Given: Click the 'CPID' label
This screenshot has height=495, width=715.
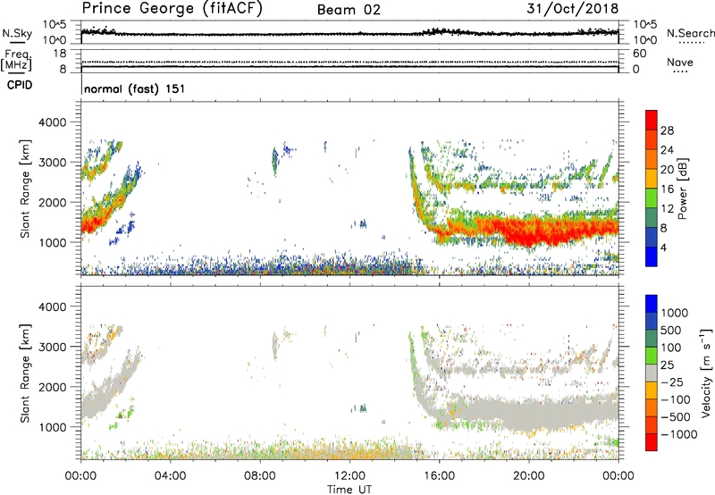Looking at the screenshot, I should pos(20,85).
